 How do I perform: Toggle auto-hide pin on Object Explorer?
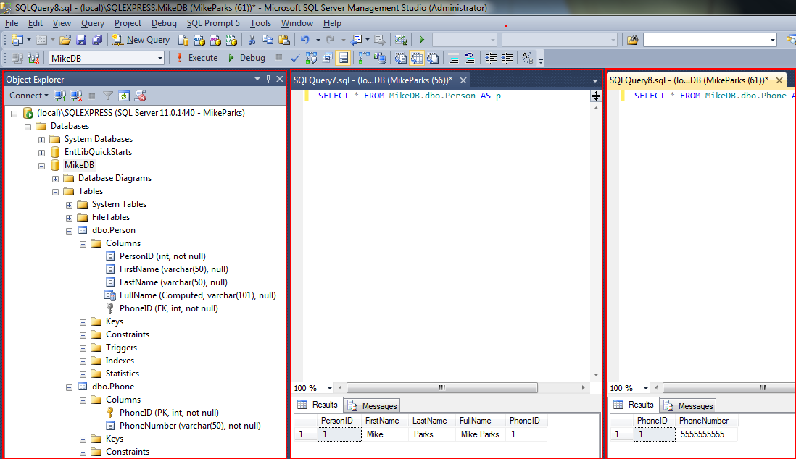point(268,79)
